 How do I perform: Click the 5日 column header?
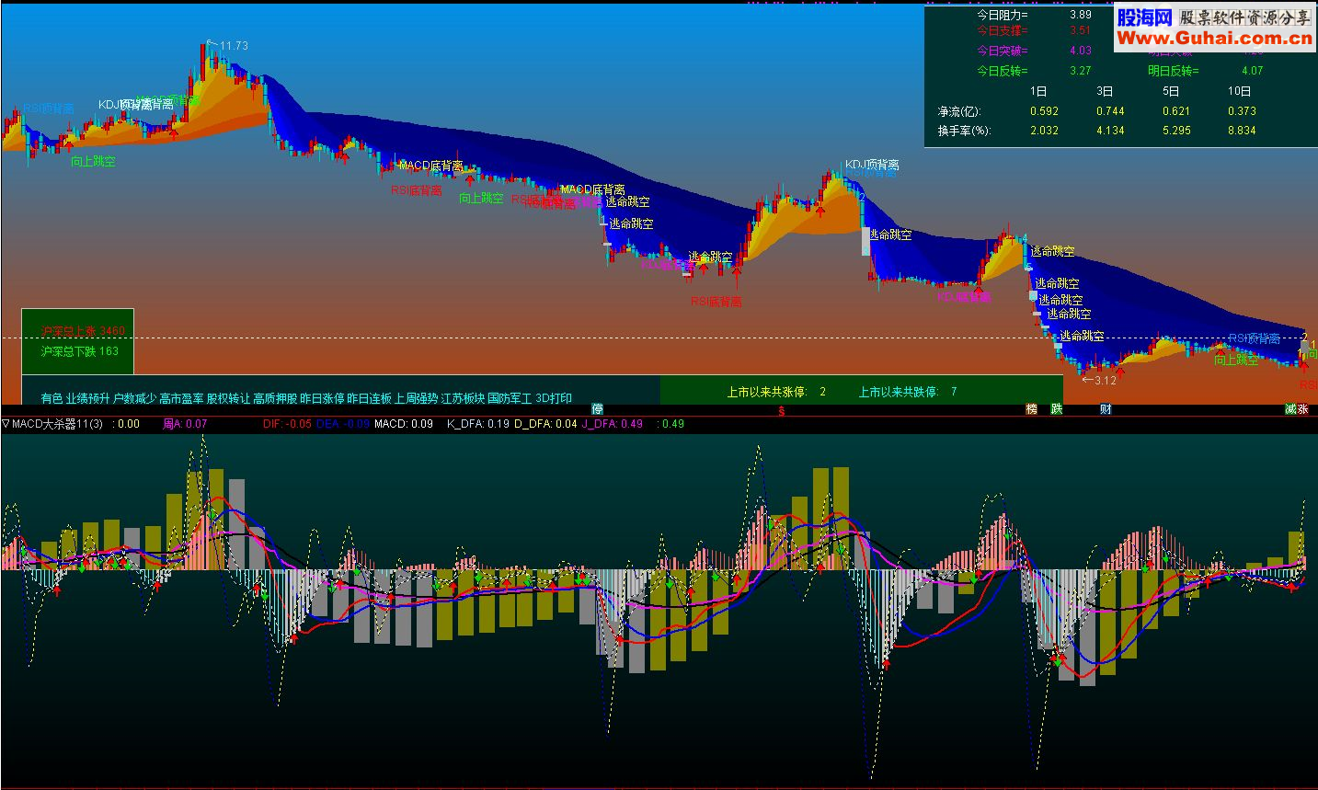[1171, 91]
